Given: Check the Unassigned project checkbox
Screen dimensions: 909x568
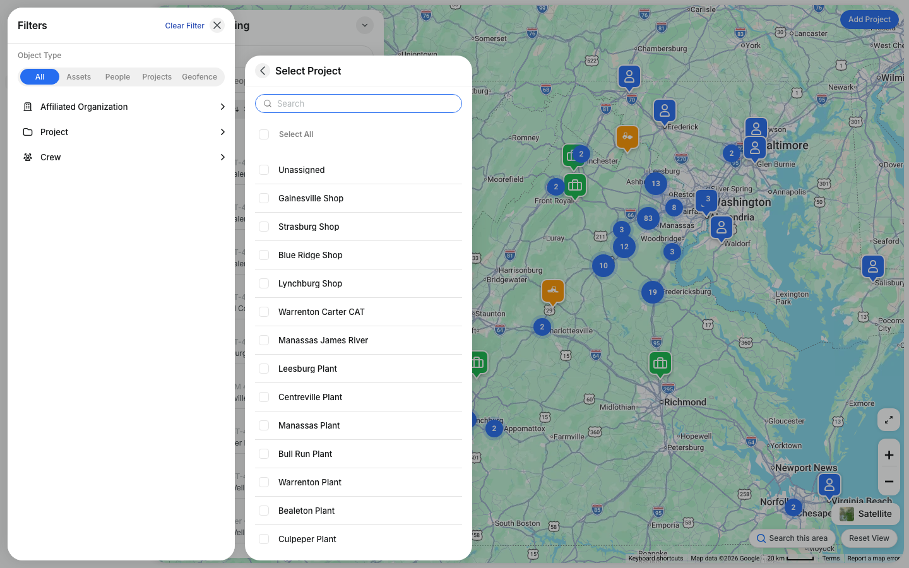Looking at the screenshot, I should coord(264,170).
